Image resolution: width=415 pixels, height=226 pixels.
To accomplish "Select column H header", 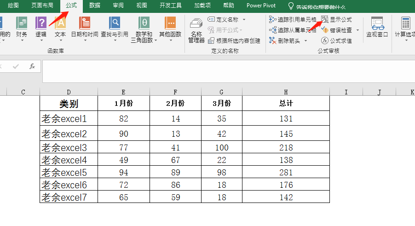I will [286, 92].
